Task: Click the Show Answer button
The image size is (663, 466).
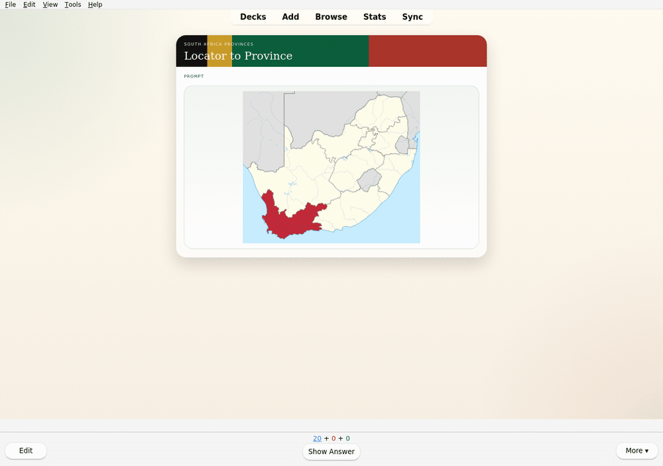Action: pyautogui.click(x=331, y=451)
